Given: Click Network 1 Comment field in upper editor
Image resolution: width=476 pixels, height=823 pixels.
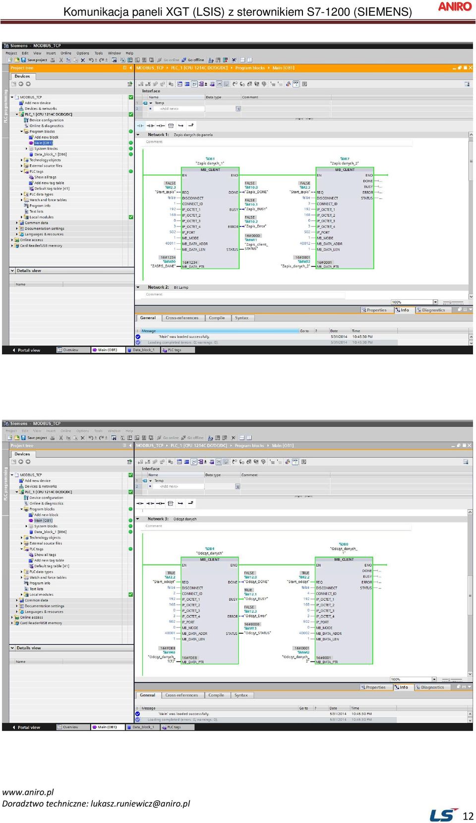Looking at the screenshot, I should [x=278, y=142].
